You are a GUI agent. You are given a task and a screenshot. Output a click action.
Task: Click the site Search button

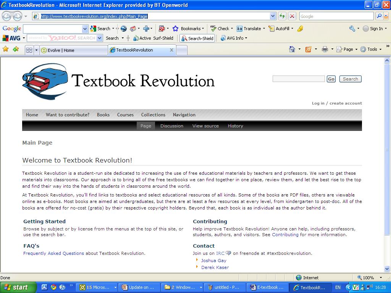351,79
